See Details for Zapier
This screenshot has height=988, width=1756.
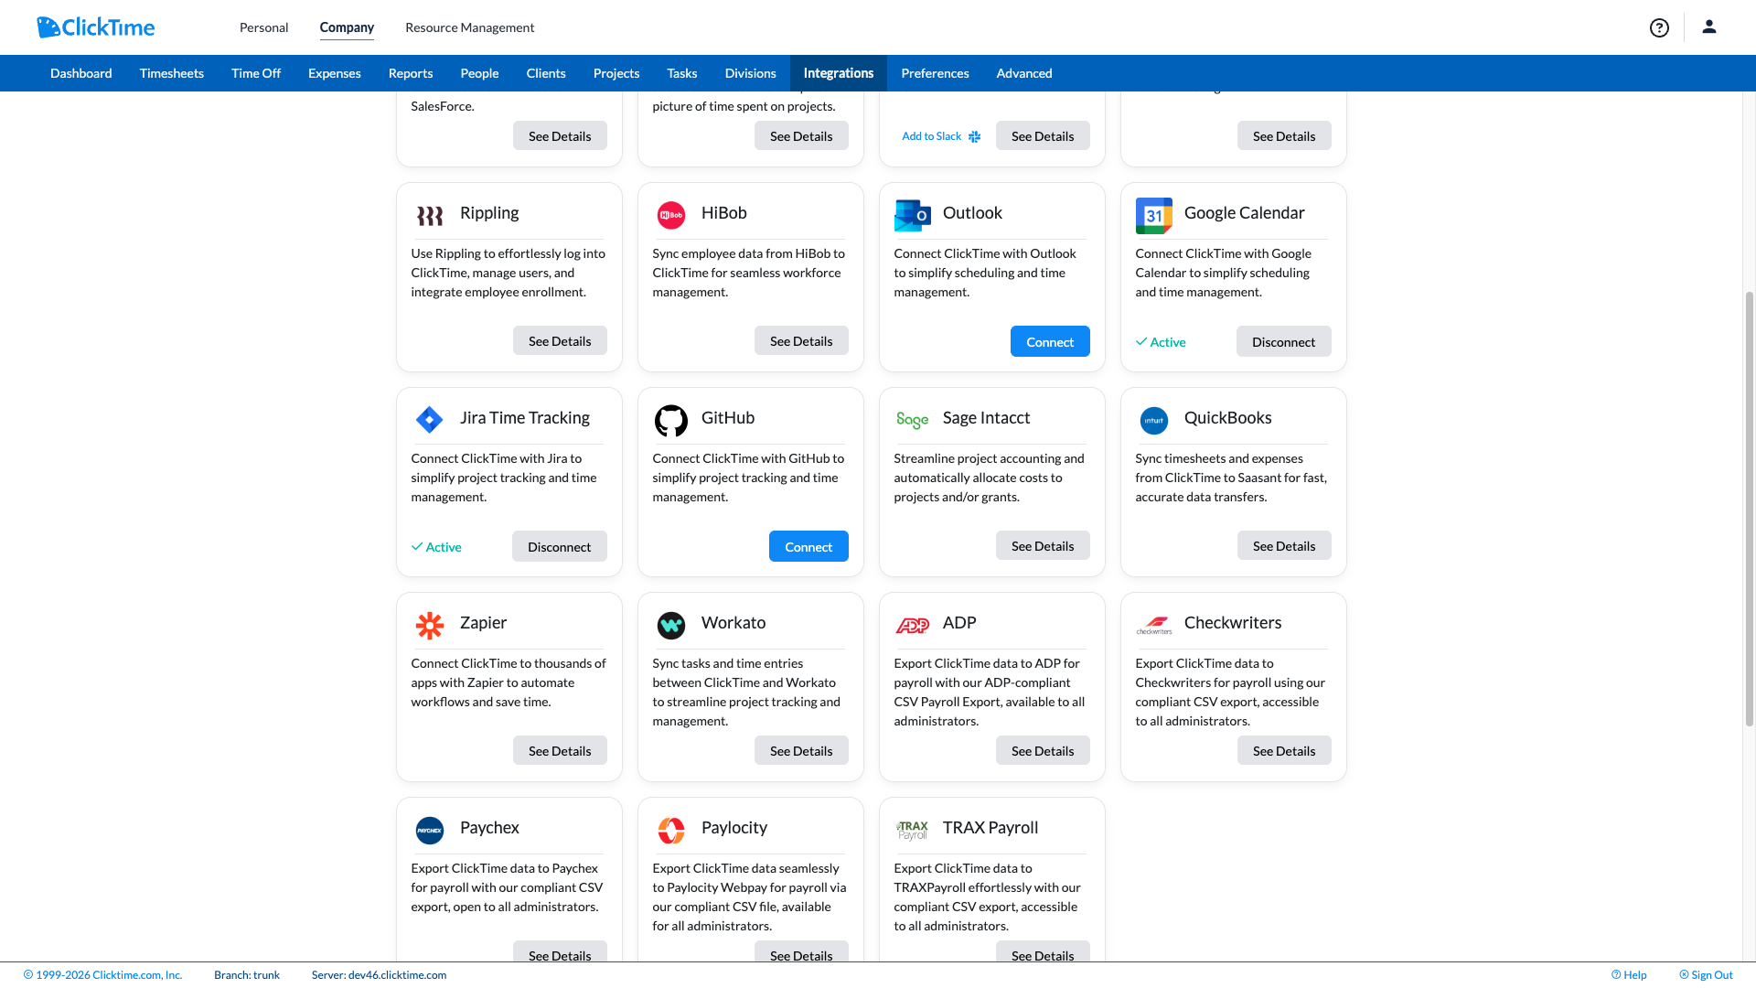[x=560, y=750]
